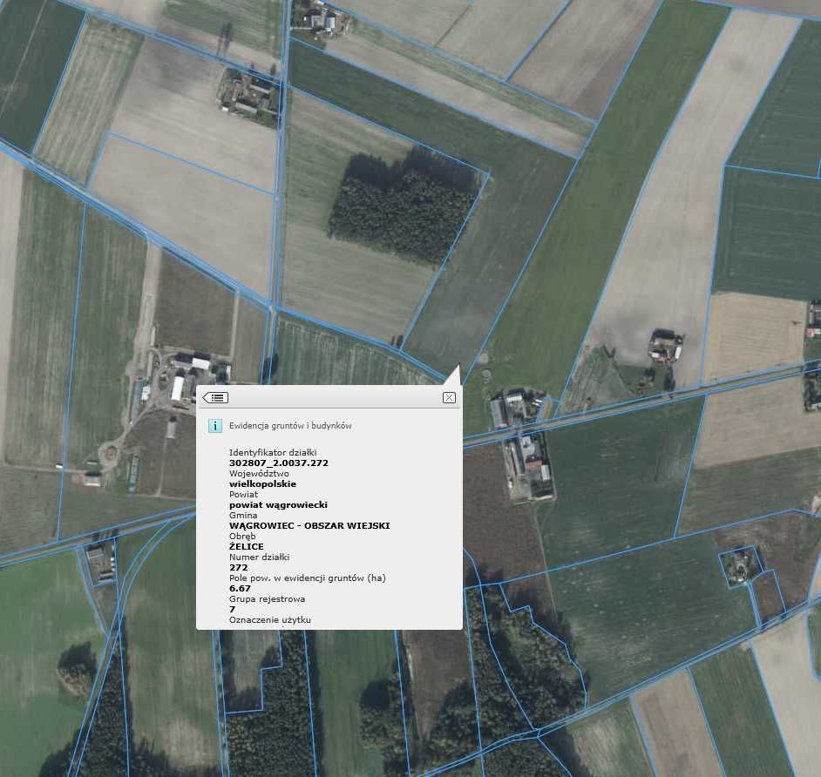The height and width of the screenshot is (777, 821).
Task: Click 'Pole pow. w ewidencji gruntów (ha)' label
Action: [x=308, y=578]
